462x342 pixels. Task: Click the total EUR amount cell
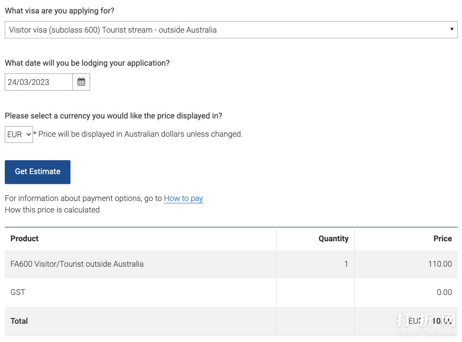pyautogui.click(x=429, y=321)
